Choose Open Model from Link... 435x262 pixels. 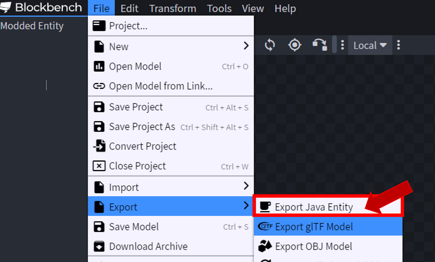pos(171,86)
